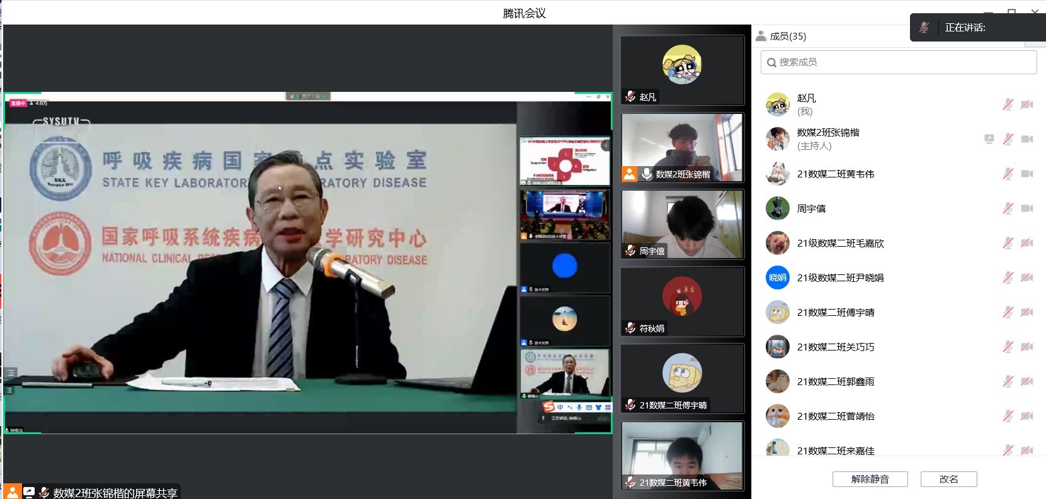This screenshot has width=1046, height=499.
Task: Click the 成员(35) panel header
Action: click(x=787, y=36)
